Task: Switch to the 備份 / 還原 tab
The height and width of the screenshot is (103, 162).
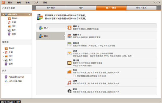Action: click(141, 8)
